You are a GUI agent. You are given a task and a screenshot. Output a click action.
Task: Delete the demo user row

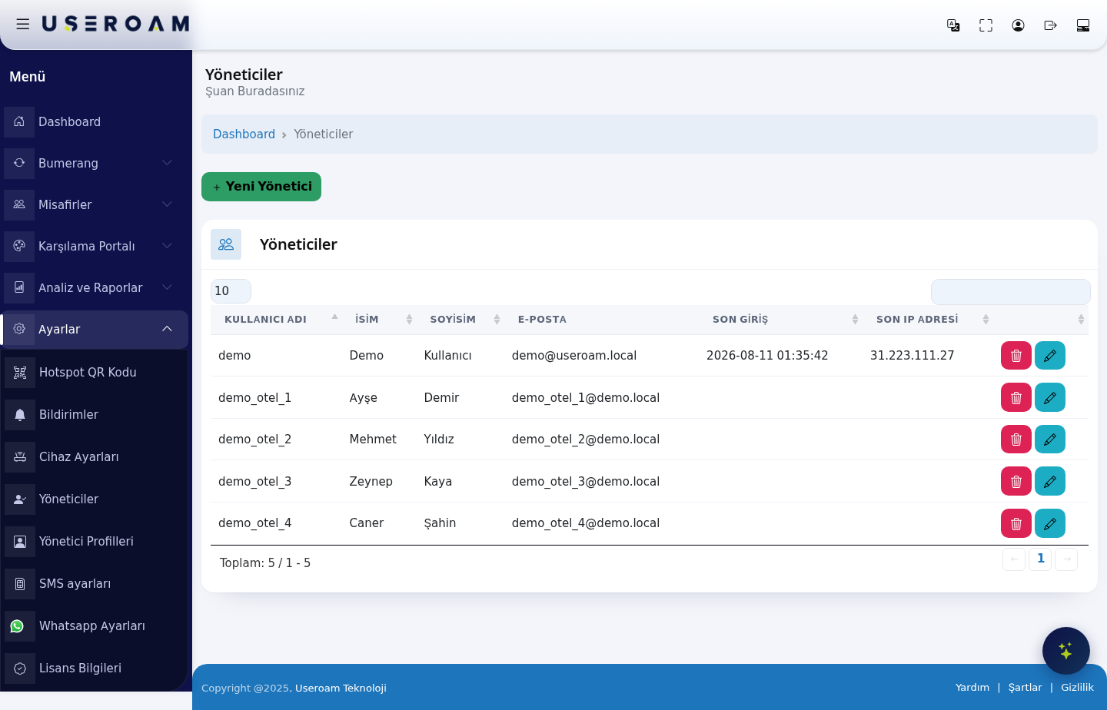coord(1016,356)
